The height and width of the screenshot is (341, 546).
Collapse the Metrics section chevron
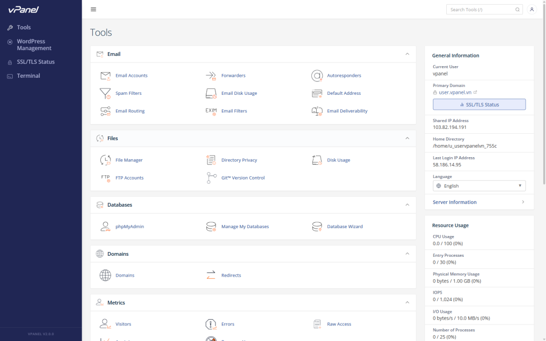[x=407, y=303]
